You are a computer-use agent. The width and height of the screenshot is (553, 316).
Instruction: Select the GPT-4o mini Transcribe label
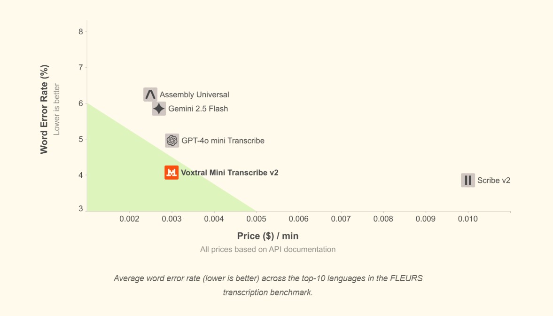[x=223, y=141]
